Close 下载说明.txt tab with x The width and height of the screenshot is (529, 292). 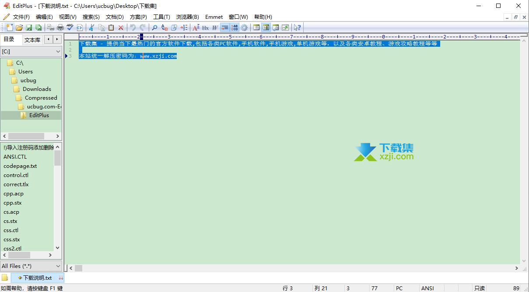61,278
